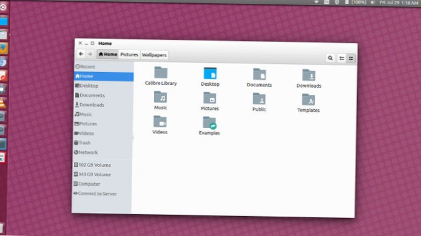Image resolution: width=421 pixels, height=236 pixels.
Task: Select Downloads in the sidebar
Action: pyautogui.click(x=103, y=105)
